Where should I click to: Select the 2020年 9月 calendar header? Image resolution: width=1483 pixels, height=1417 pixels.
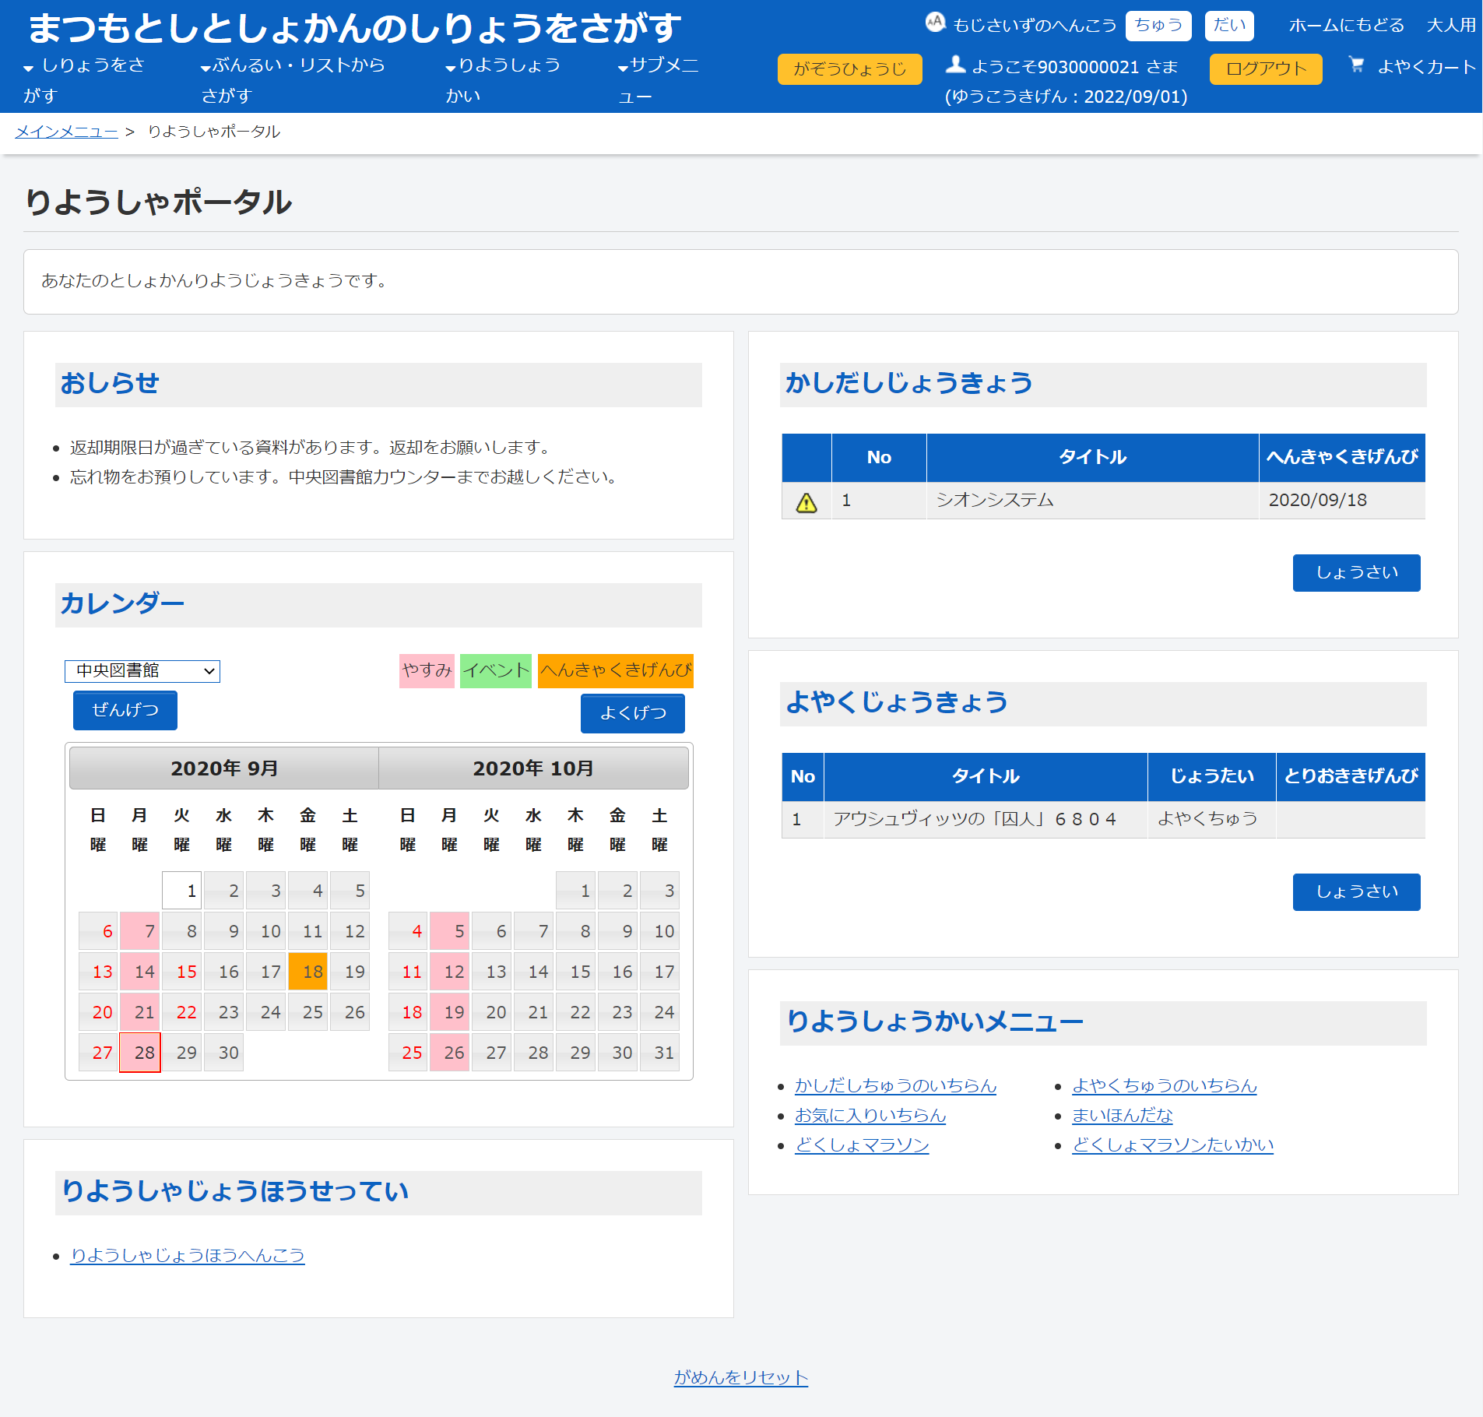click(x=224, y=768)
